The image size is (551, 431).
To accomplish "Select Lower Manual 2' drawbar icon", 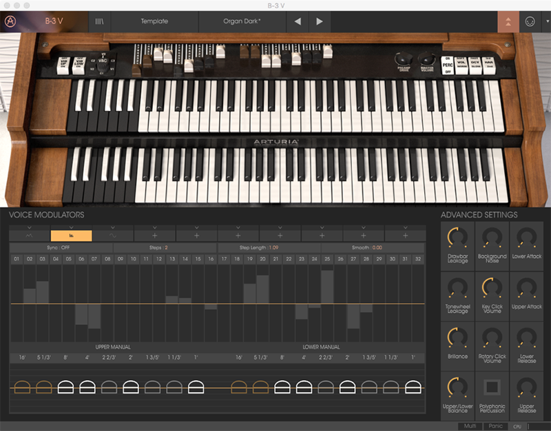I will pyautogui.click(x=348, y=387).
